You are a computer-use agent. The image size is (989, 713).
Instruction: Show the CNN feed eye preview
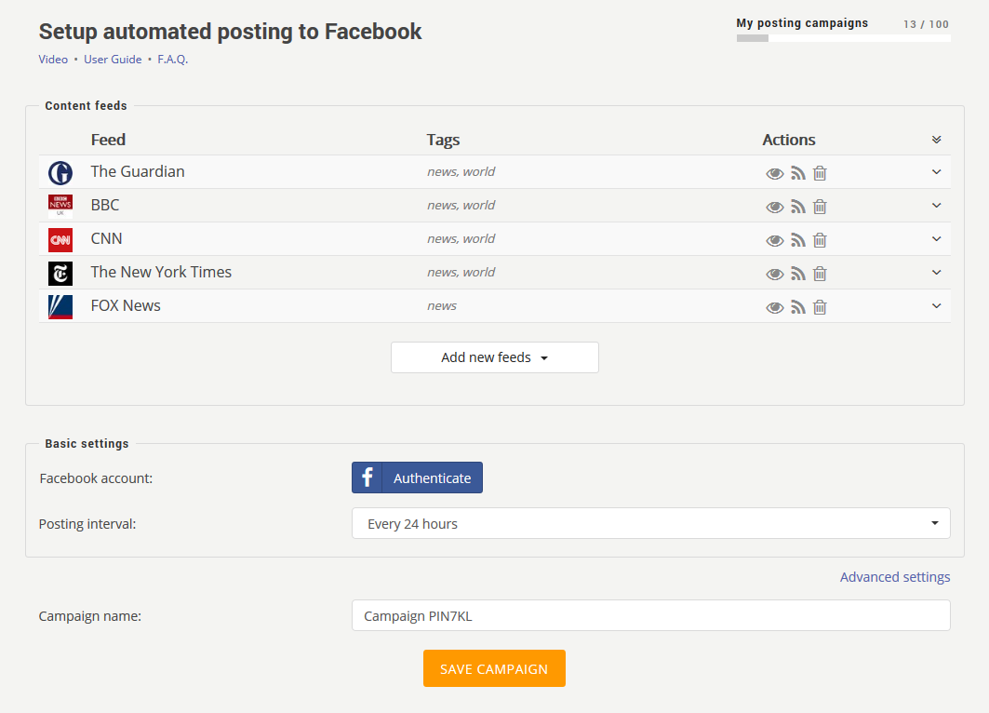pos(775,239)
